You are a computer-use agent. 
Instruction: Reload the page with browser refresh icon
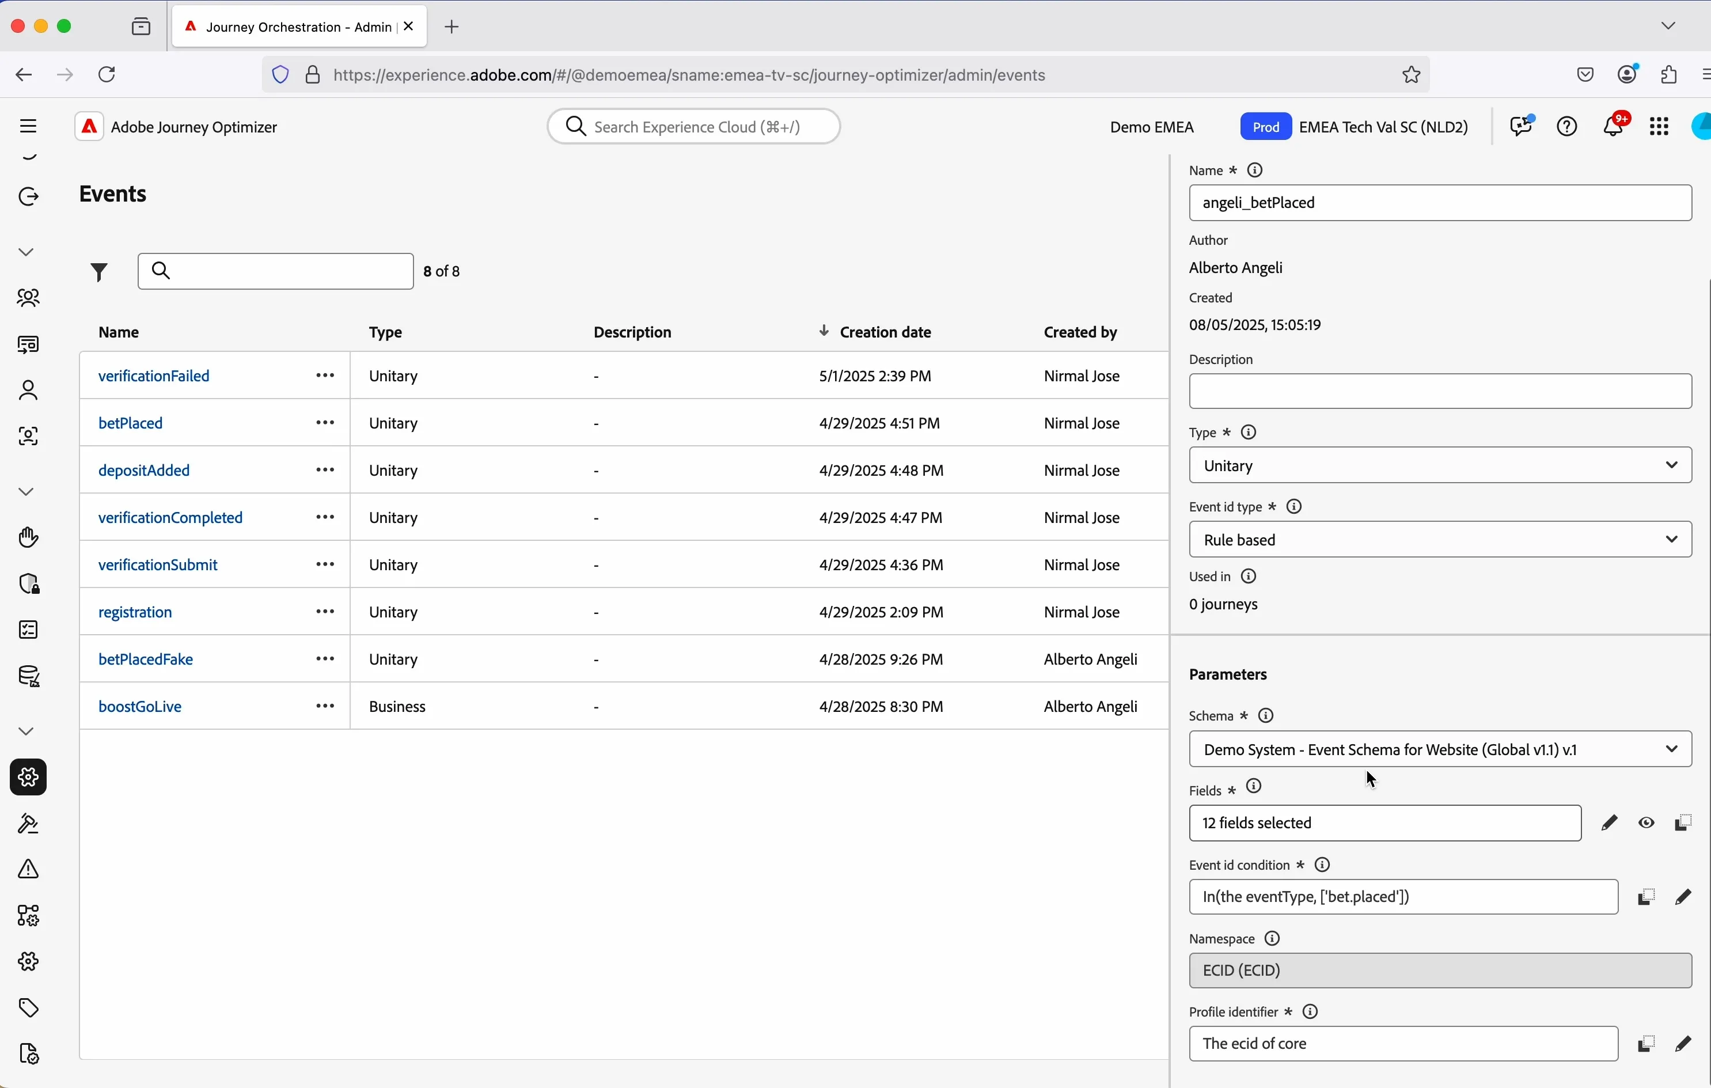pos(107,75)
